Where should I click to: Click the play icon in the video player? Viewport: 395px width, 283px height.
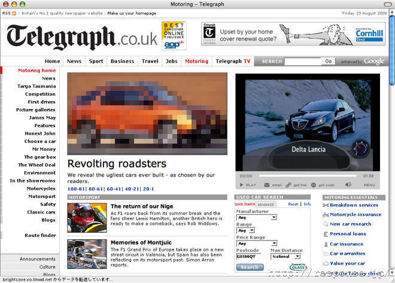click(x=241, y=185)
